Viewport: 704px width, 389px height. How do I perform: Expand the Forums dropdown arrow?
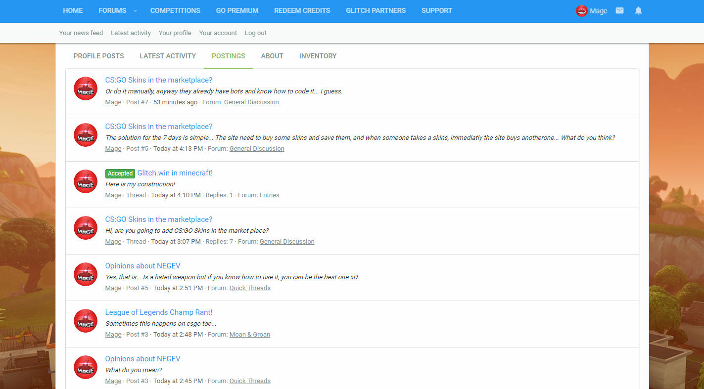click(x=135, y=11)
